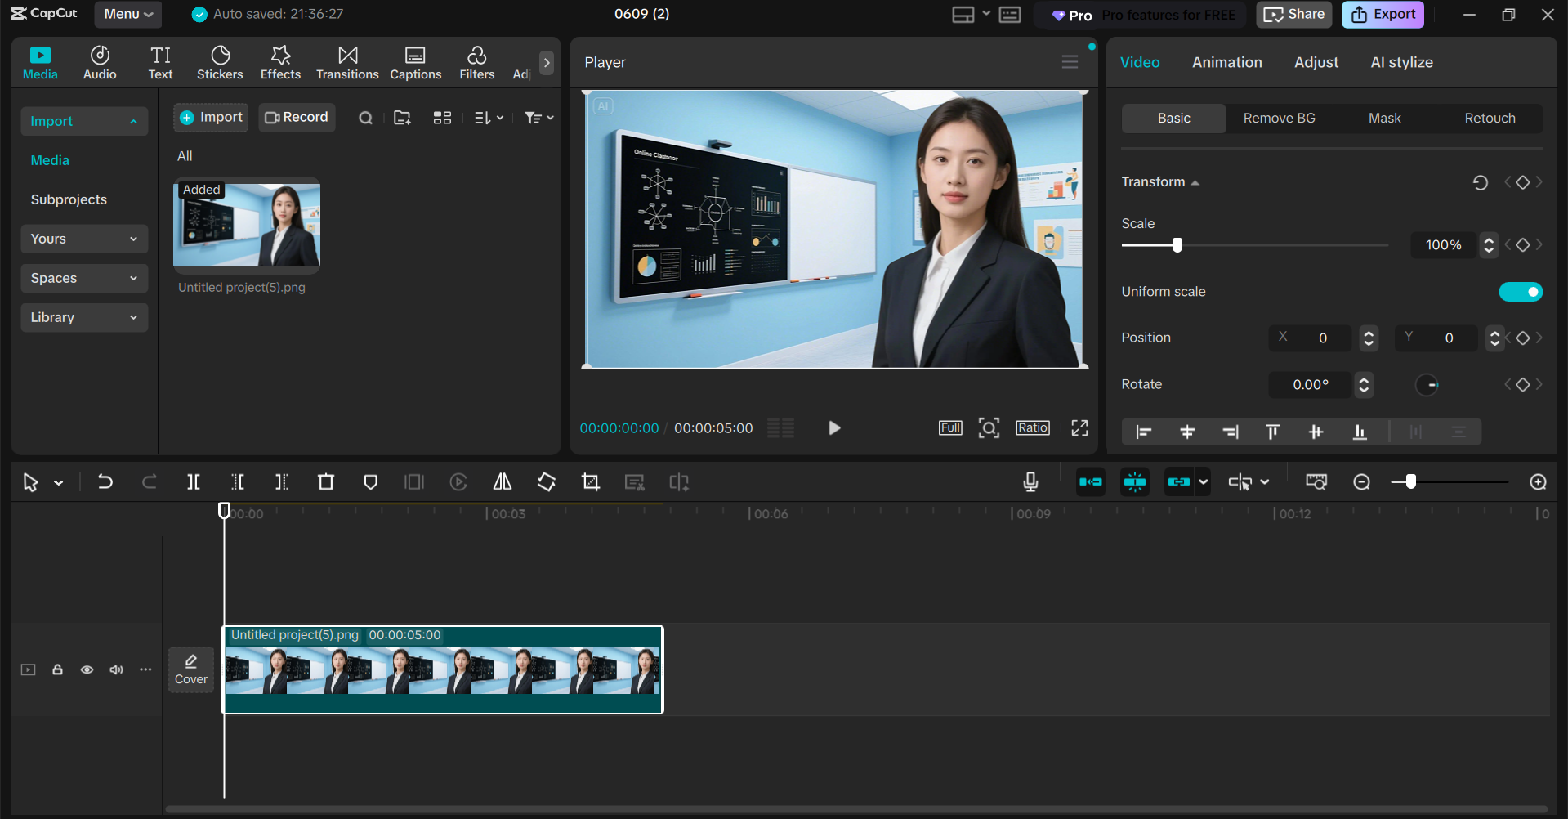The image size is (1568, 819).
Task: Click the Export button
Action: pyautogui.click(x=1383, y=14)
